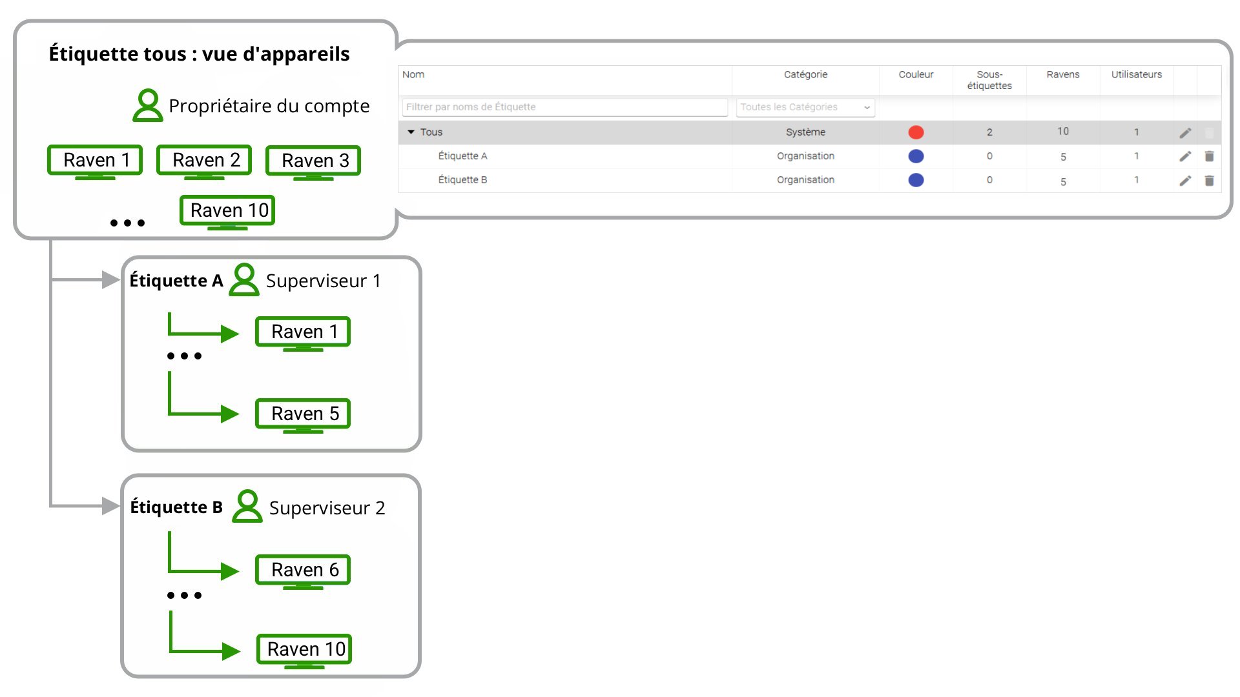Click the Superviseur 1 user icon
This screenshot has width=1240, height=697.
pyautogui.click(x=244, y=279)
